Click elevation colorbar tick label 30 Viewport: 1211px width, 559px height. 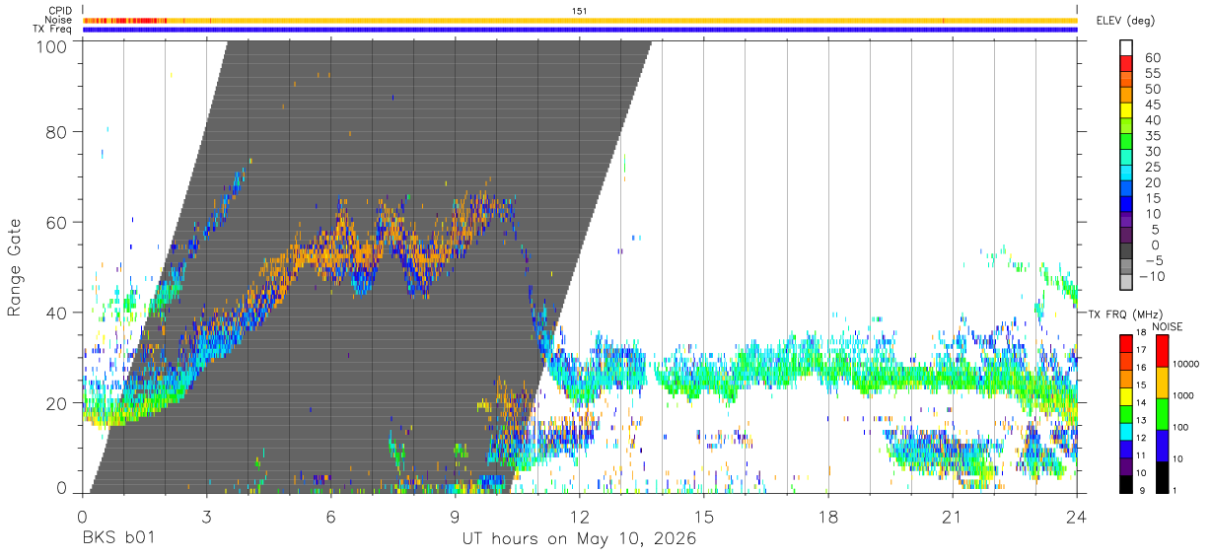coord(1152,152)
